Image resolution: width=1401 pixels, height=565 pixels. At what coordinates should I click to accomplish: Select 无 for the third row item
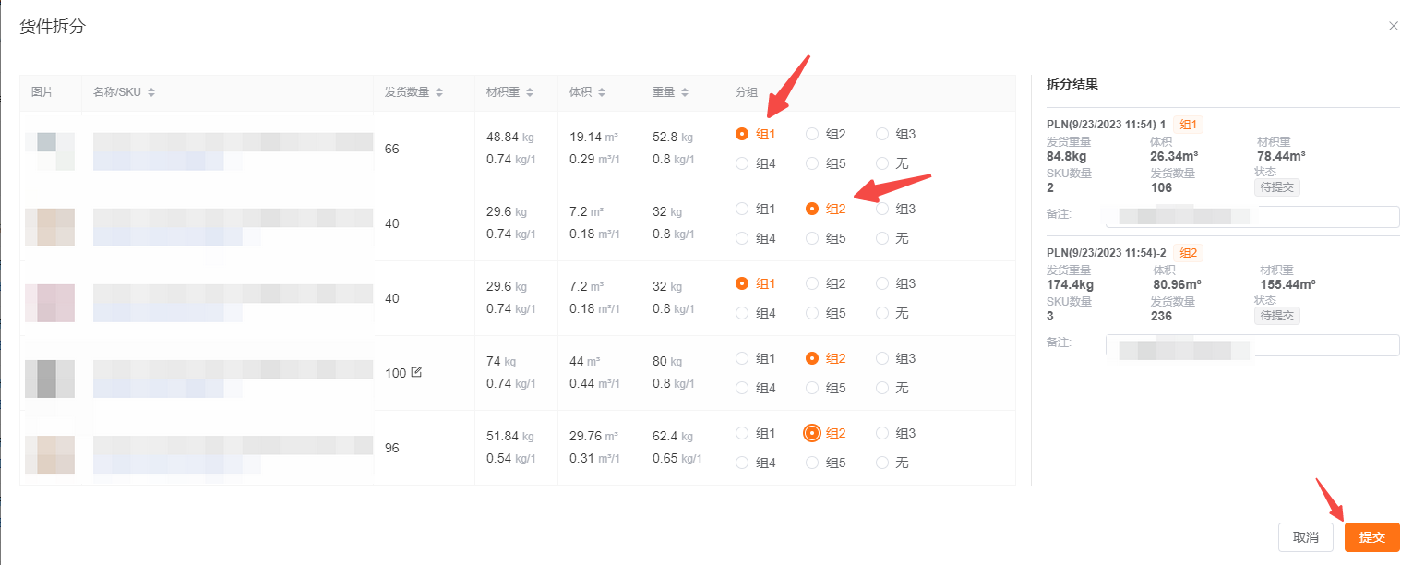point(881,313)
